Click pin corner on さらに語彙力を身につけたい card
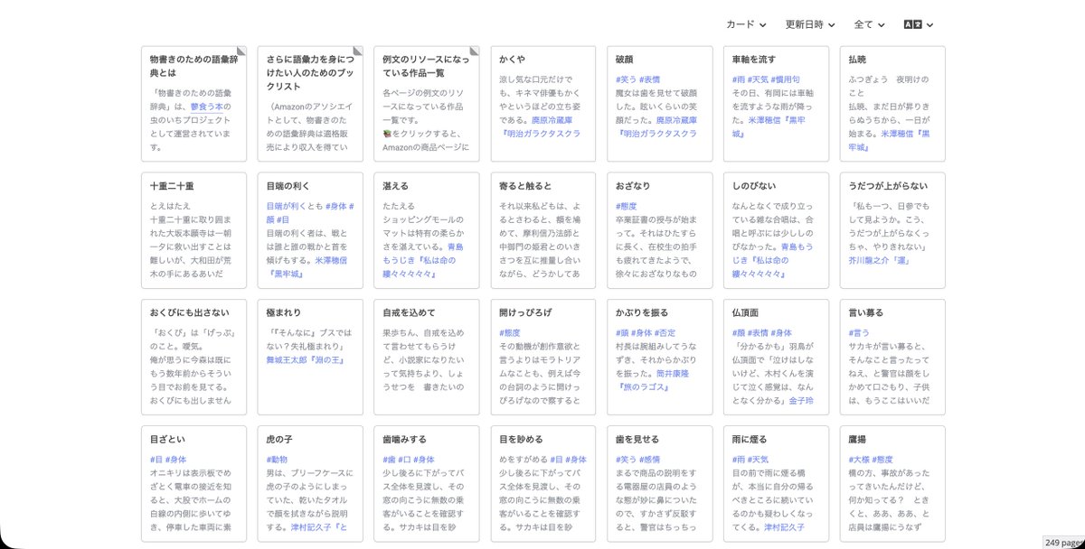The image size is (1085, 549). (356, 51)
